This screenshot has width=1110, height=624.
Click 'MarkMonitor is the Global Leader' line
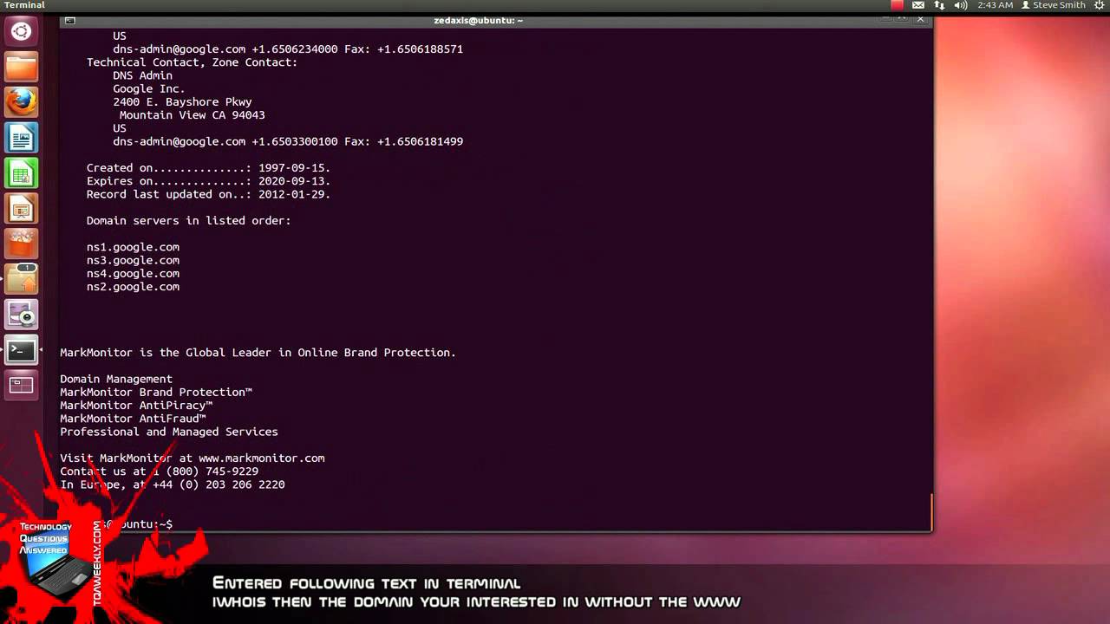(x=258, y=353)
